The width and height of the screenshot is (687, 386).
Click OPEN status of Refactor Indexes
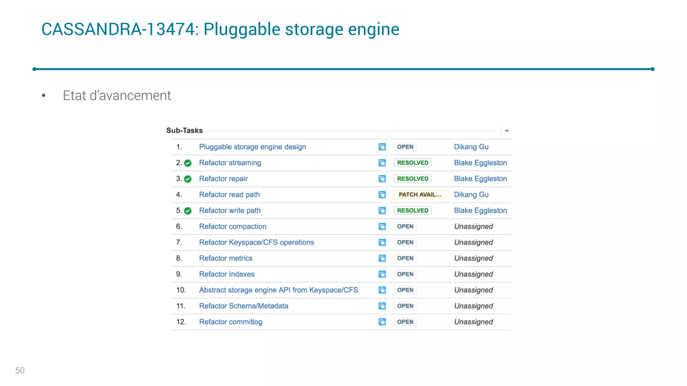405,274
